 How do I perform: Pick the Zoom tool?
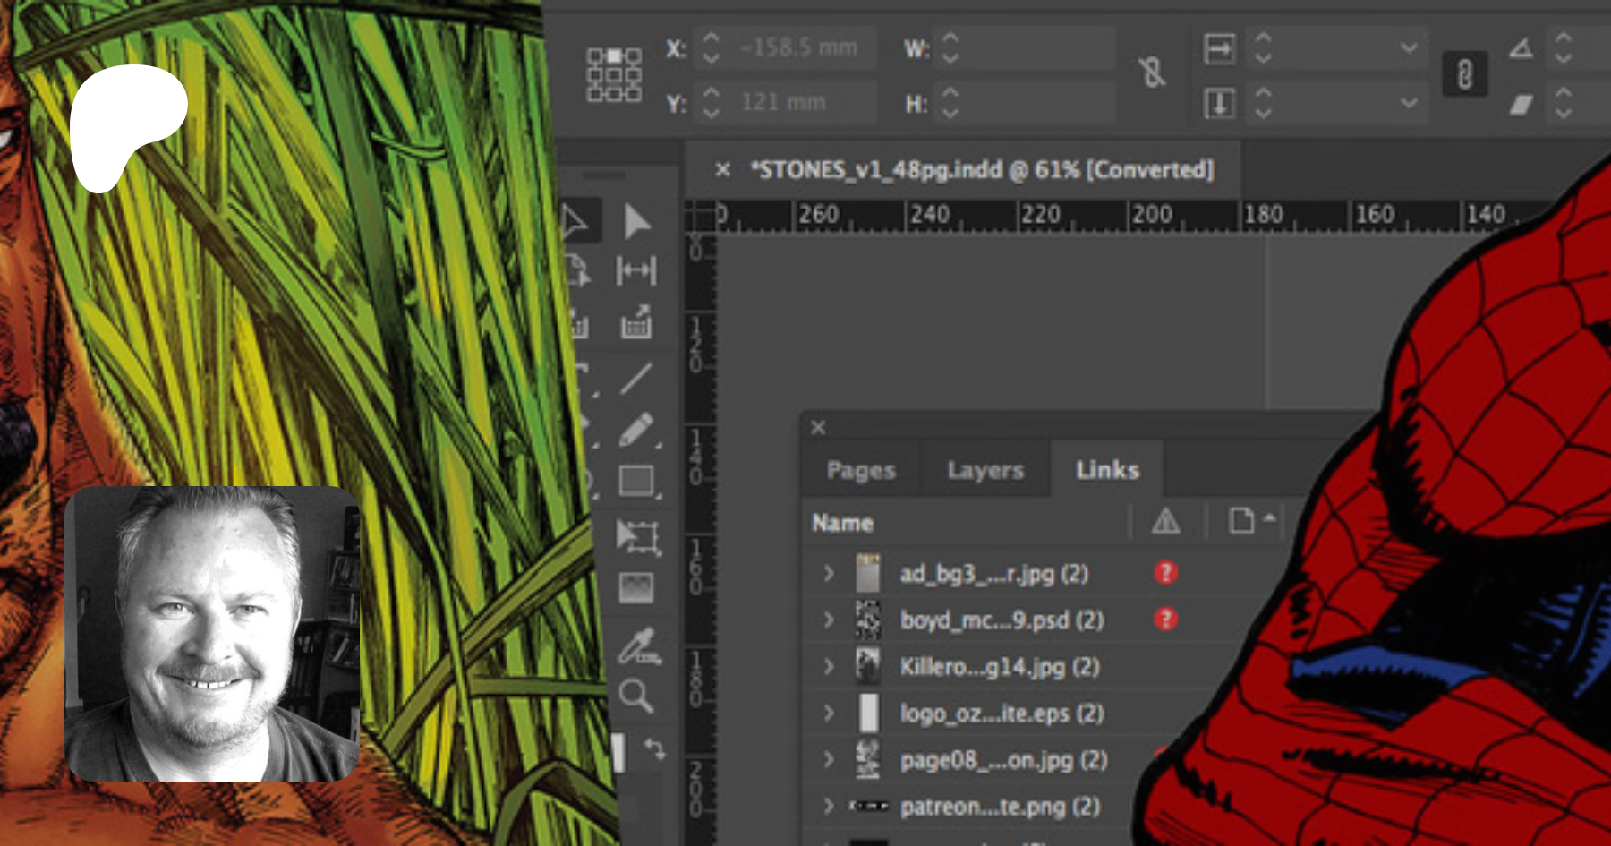pyautogui.click(x=636, y=696)
